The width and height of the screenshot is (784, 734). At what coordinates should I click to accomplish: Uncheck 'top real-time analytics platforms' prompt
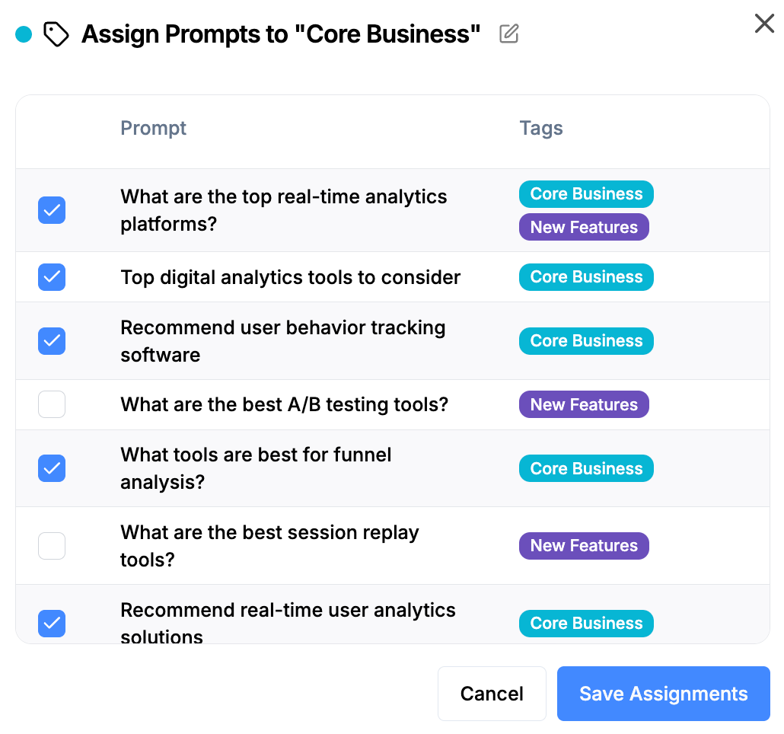52,210
